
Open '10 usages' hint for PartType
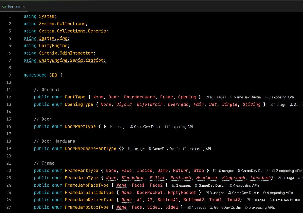[x=218, y=97]
